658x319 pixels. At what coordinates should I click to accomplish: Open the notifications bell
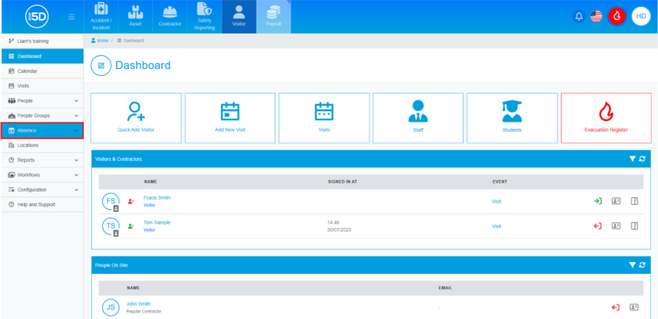pos(579,16)
